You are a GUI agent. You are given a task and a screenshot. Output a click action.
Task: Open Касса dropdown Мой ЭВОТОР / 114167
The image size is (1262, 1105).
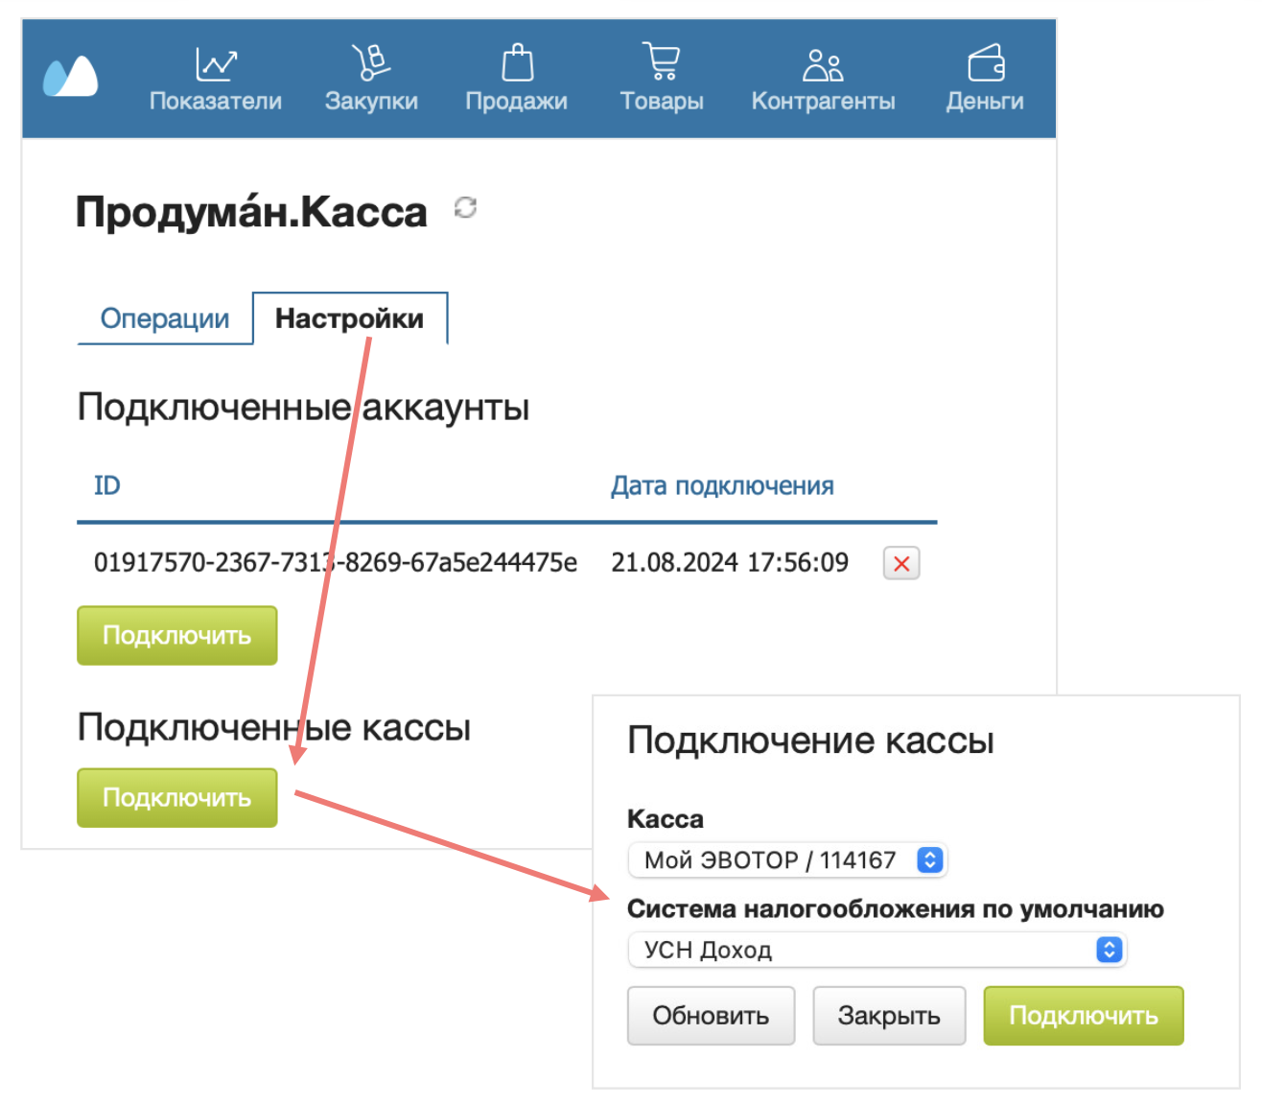[787, 859]
